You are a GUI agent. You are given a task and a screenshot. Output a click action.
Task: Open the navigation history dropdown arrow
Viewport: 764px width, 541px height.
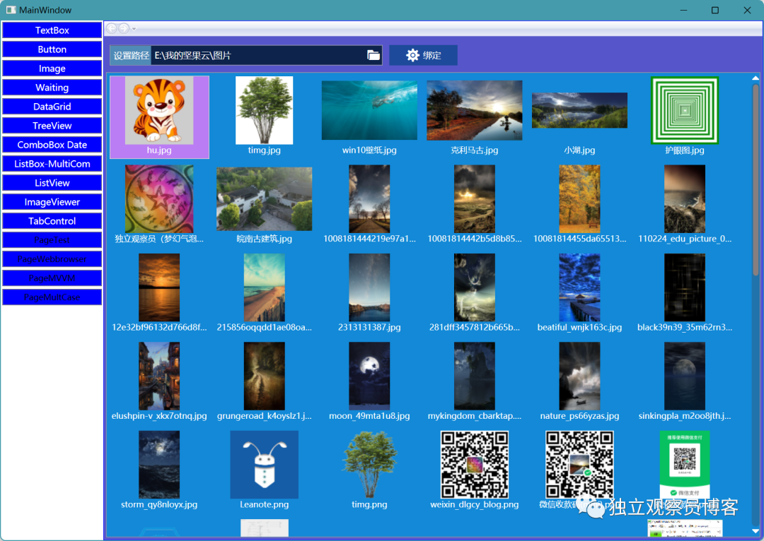tap(134, 29)
